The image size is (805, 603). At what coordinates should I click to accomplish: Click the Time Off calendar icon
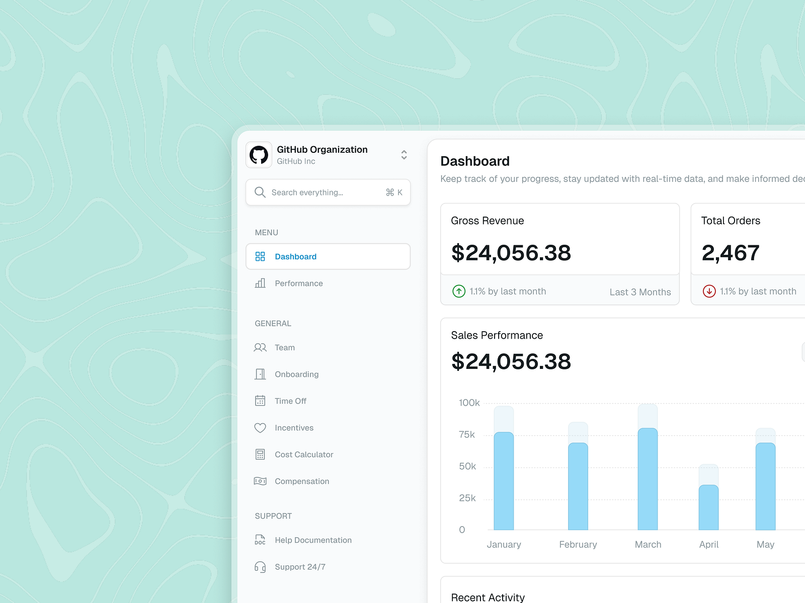click(260, 401)
